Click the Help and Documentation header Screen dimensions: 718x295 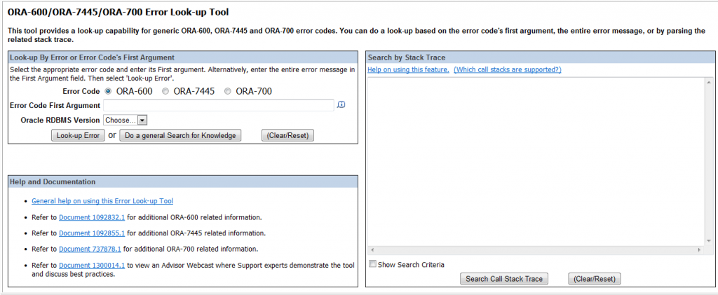click(183, 181)
